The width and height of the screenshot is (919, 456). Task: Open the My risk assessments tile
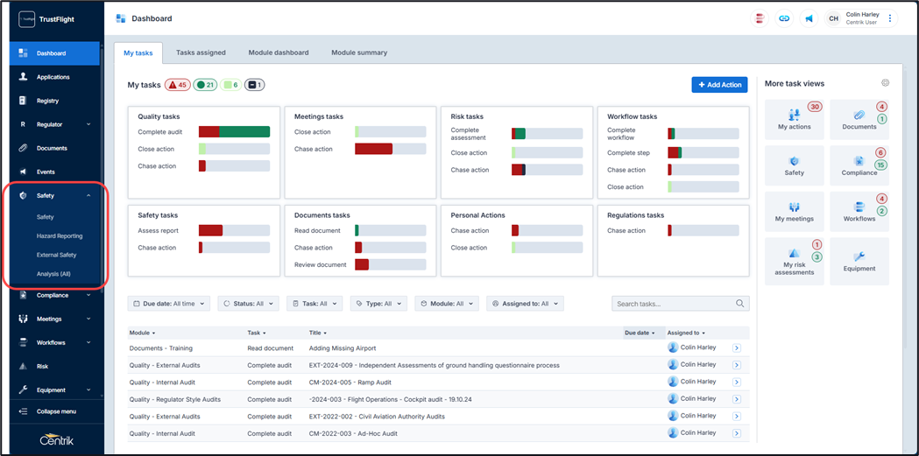point(794,261)
